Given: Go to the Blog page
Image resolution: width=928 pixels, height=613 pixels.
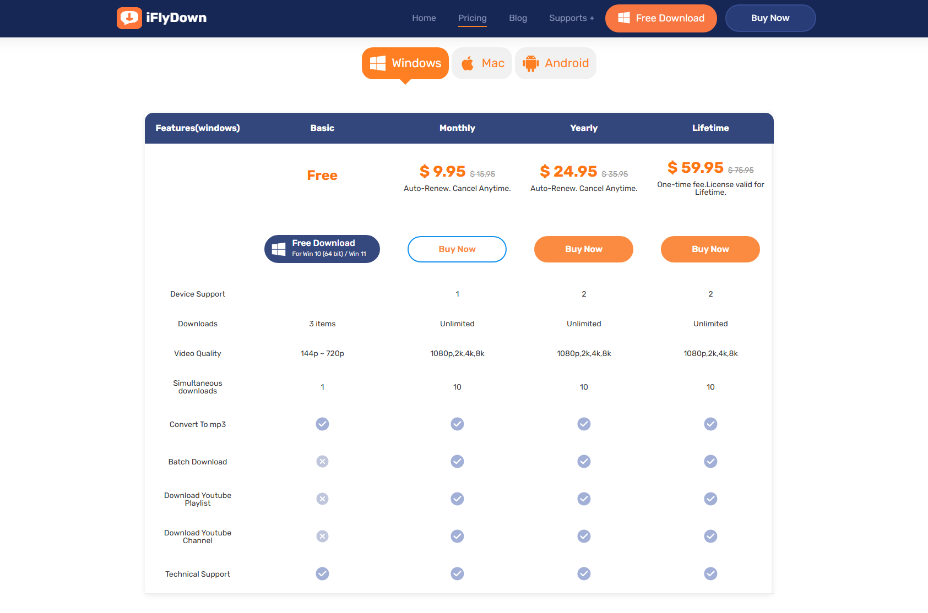Looking at the screenshot, I should click(518, 18).
